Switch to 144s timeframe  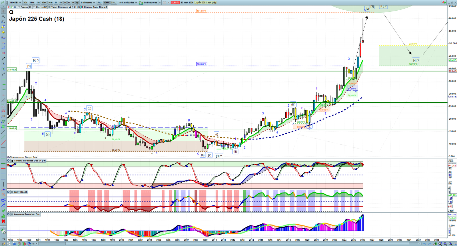pos(32,3)
